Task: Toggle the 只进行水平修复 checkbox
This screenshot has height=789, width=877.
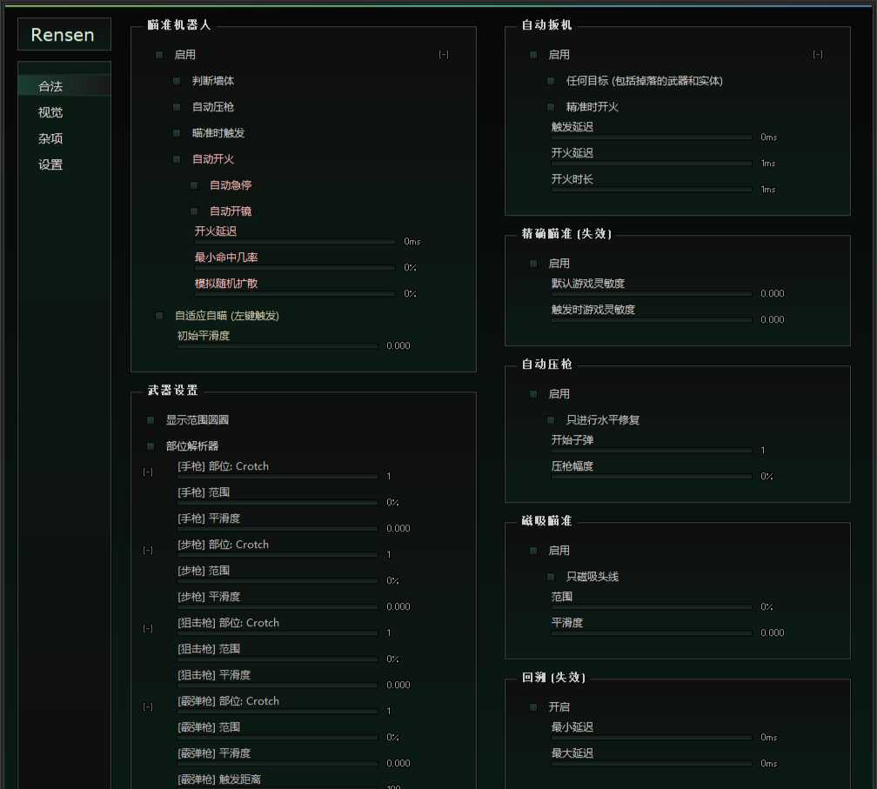Action: click(x=551, y=420)
